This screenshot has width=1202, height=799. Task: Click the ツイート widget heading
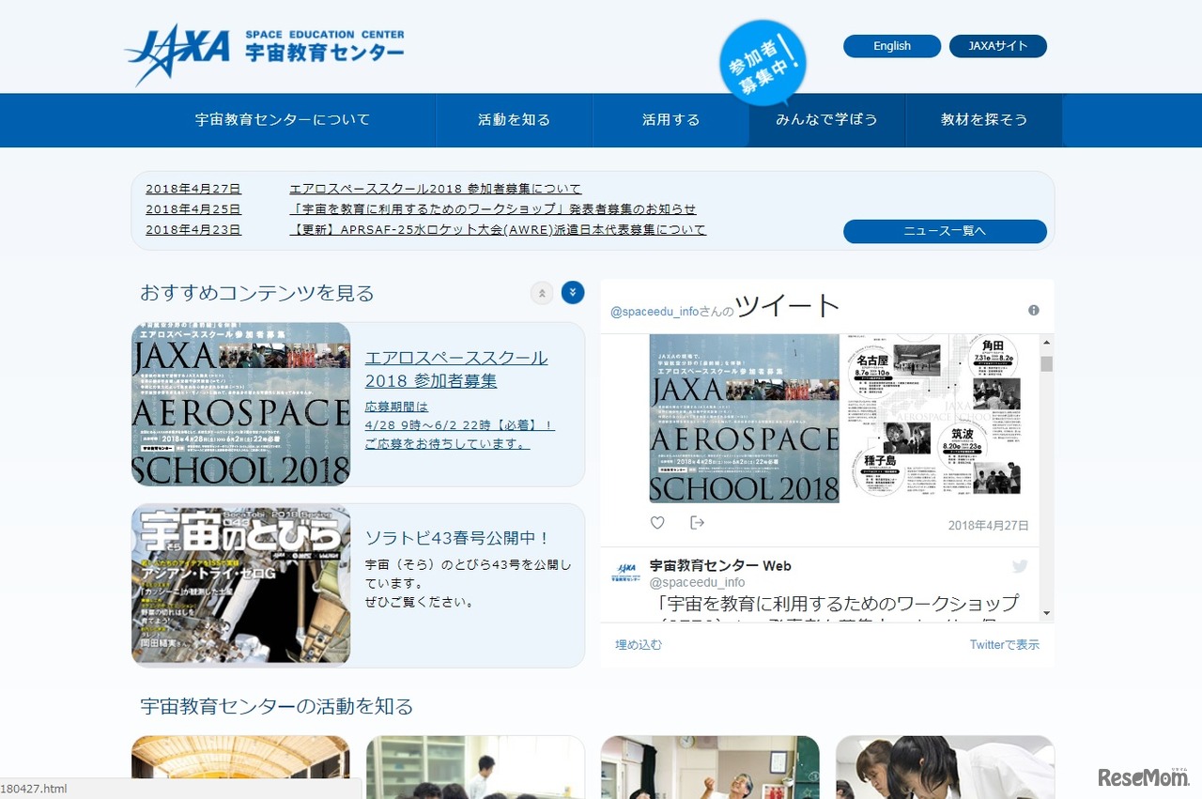pos(787,306)
